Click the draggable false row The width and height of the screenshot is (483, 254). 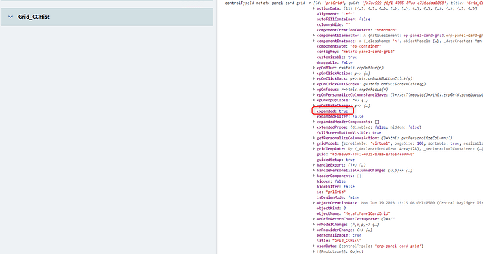(335, 62)
